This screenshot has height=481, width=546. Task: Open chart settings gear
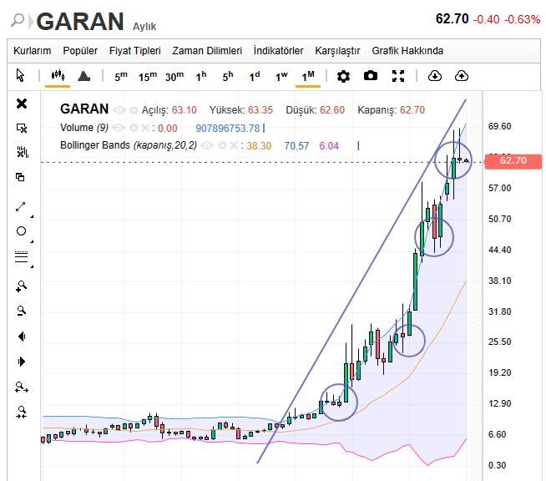coord(343,76)
